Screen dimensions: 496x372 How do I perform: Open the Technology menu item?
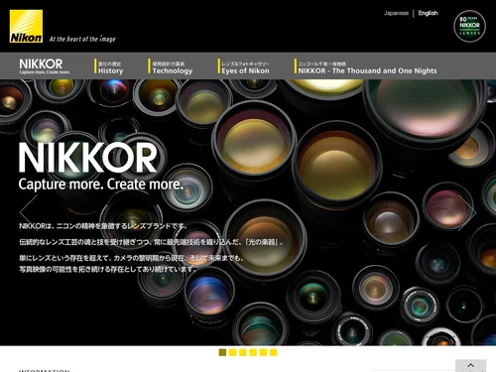pos(171,66)
